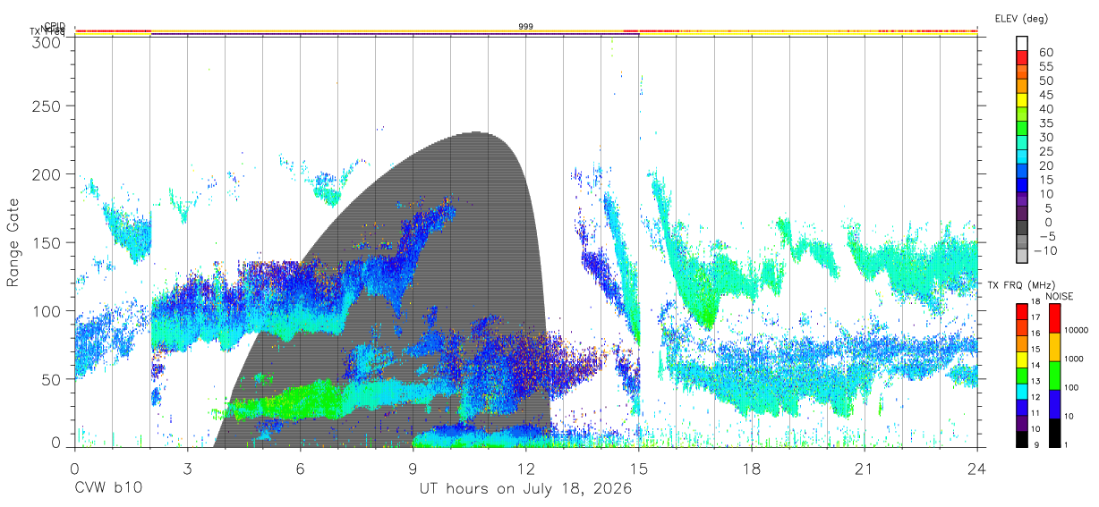Click the '200' range gate tick label
This screenshot has height=507, width=1099.
(x=47, y=174)
